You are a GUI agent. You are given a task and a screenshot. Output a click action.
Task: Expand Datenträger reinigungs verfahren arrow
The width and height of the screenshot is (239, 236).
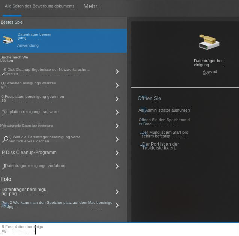point(117,166)
